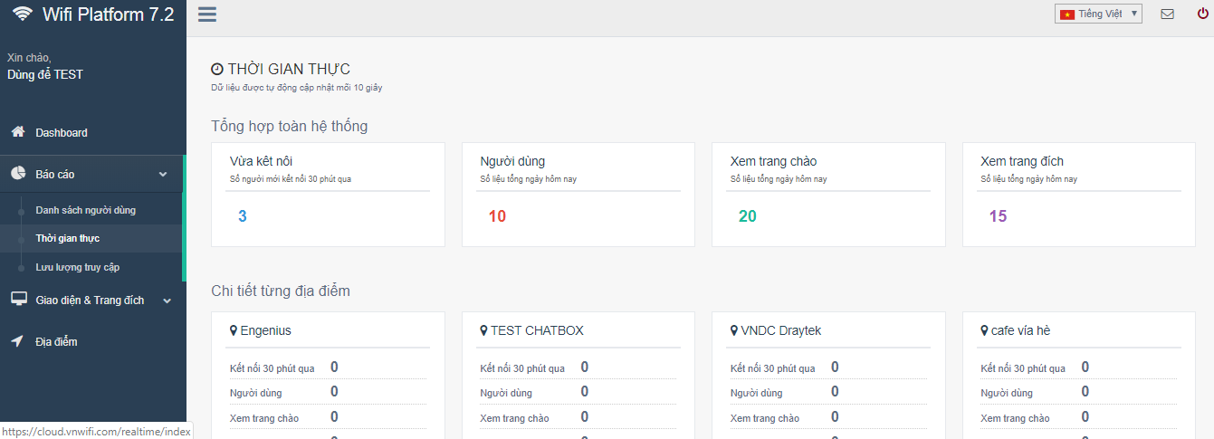Open Giao diện & Trang đích menu
Image resolution: width=1214 pixels, height=439 pixels.
pyautogui.click(x=90, y=301)
